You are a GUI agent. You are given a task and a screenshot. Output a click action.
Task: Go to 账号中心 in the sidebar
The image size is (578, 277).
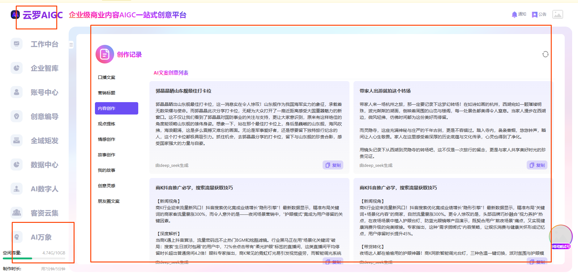tap(17, 92)
